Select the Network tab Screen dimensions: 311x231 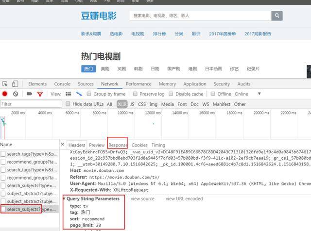(110, 84)
